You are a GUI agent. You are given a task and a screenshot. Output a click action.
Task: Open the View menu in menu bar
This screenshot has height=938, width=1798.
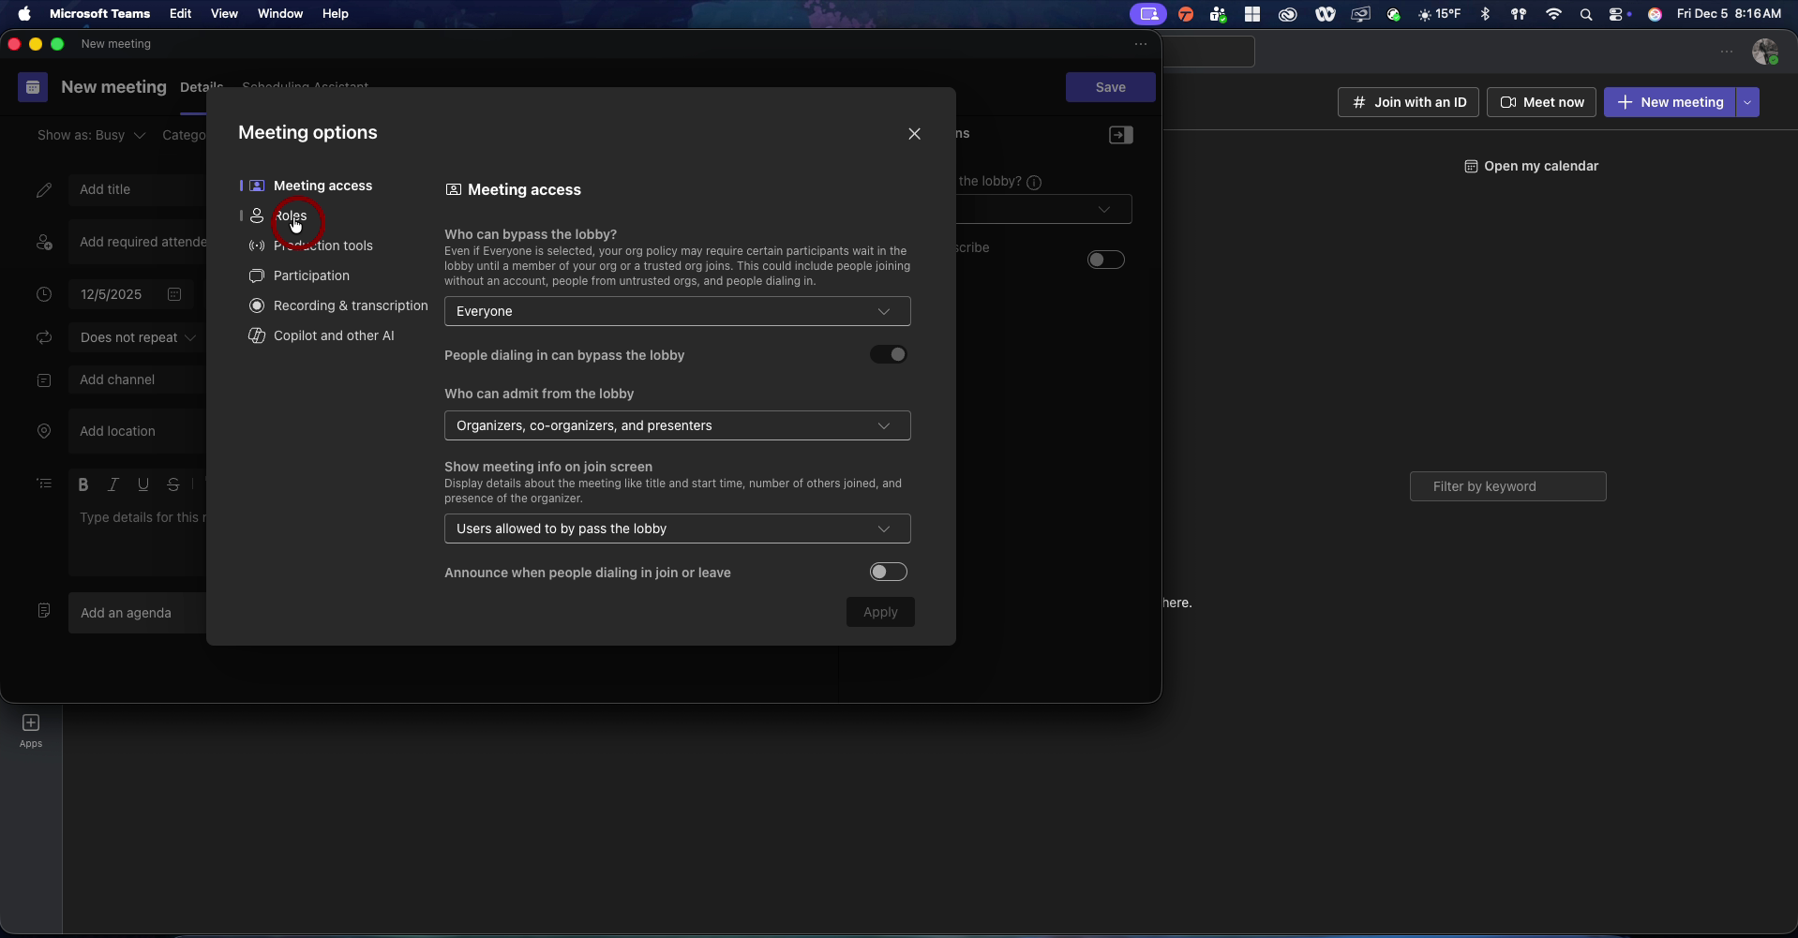tap(224, 13)
